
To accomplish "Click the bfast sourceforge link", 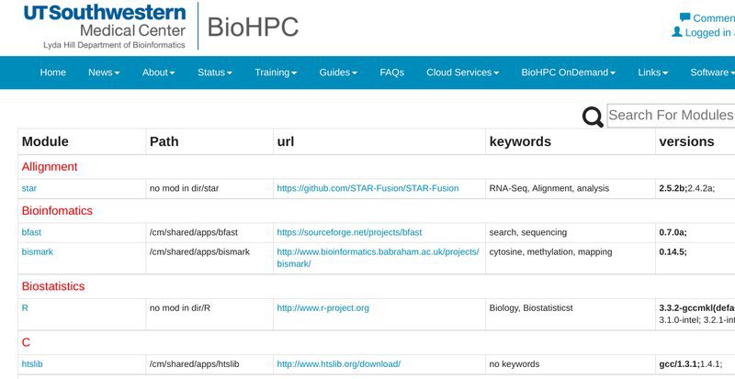I will 349,232.
